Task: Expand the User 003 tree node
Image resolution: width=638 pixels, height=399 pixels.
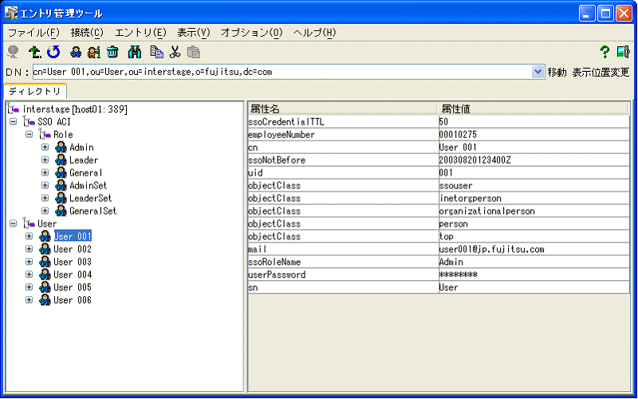Action: coord(30,262)
